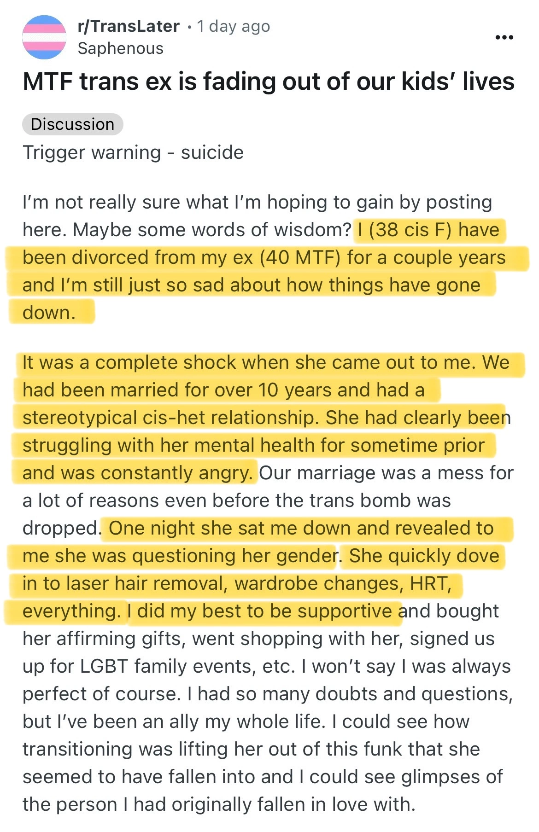
Task: Click the '1 day ago' timestamp
Action: [234, 26]
